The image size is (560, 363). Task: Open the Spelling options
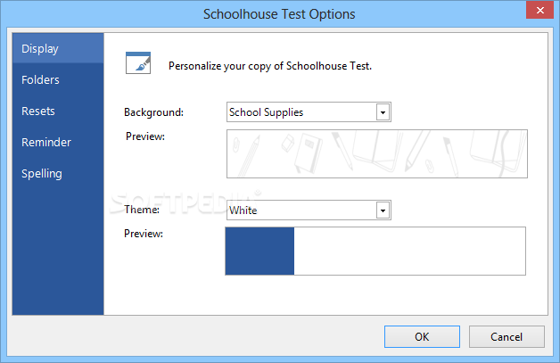click(58, 174)
